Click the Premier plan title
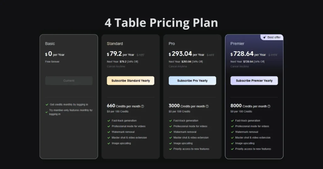Screen dimensions: 323x169 pyautogui.click(x=237, y=43)
